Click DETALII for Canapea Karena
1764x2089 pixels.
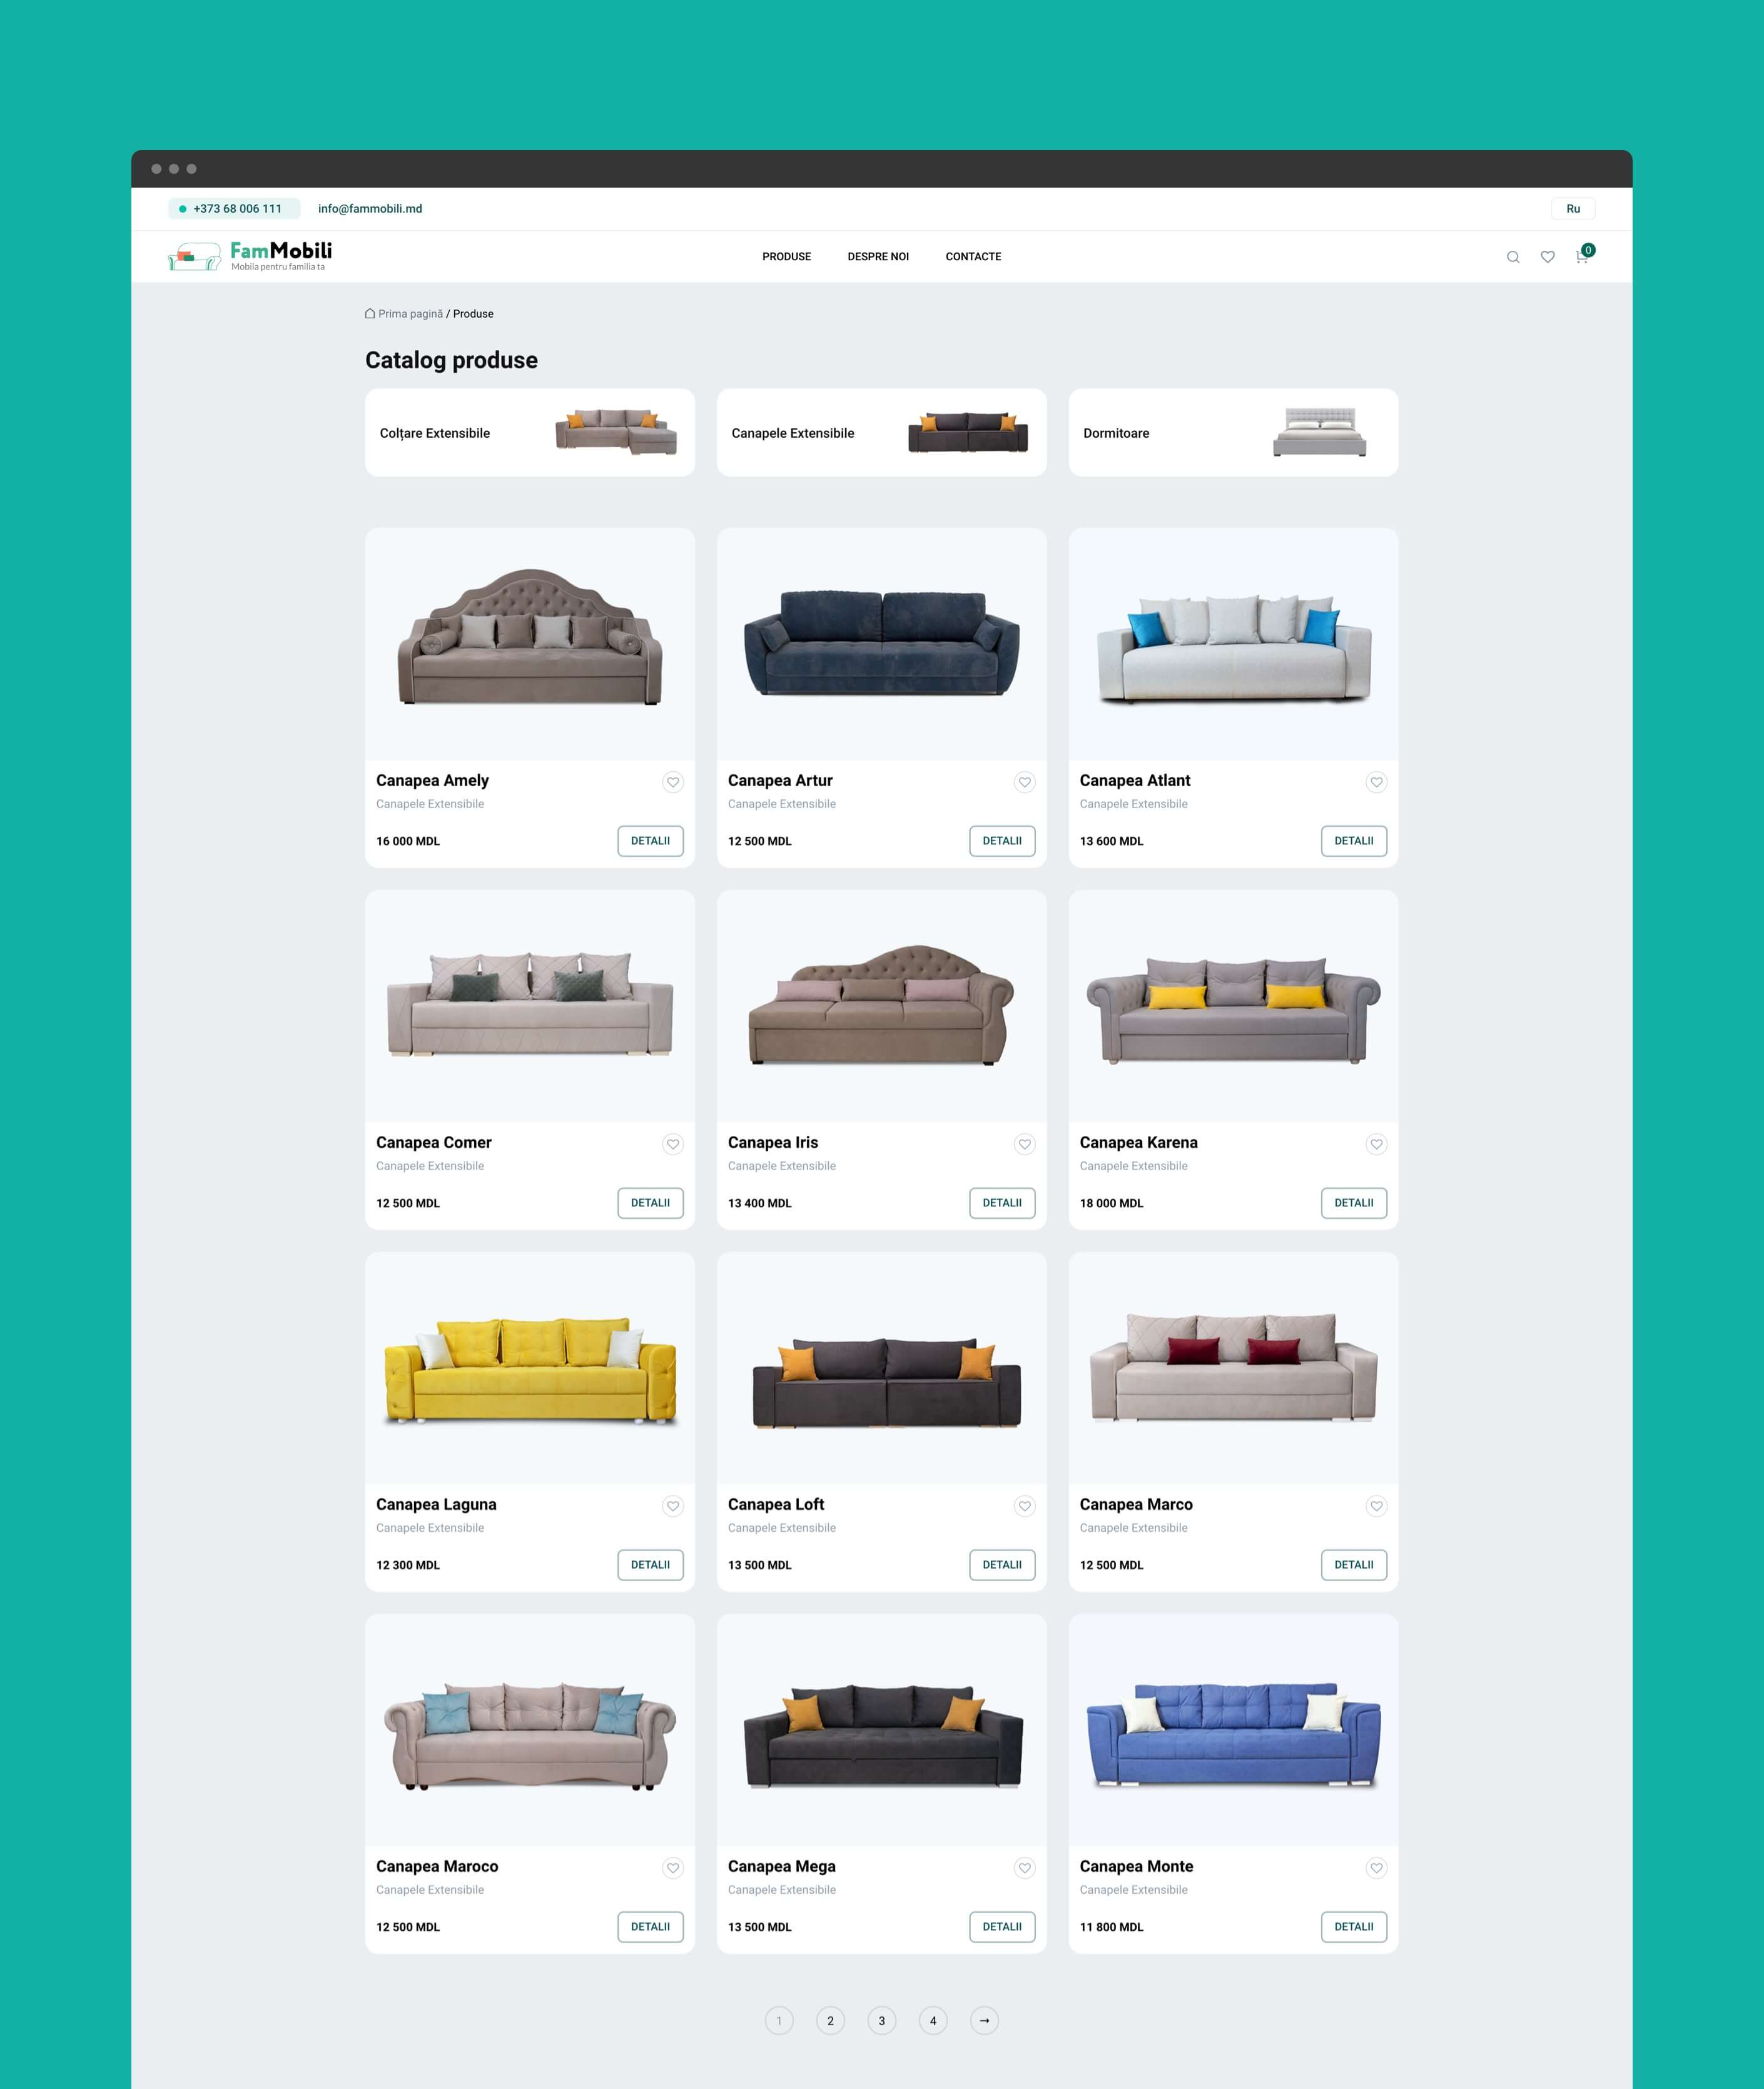coord(1354,1203)
